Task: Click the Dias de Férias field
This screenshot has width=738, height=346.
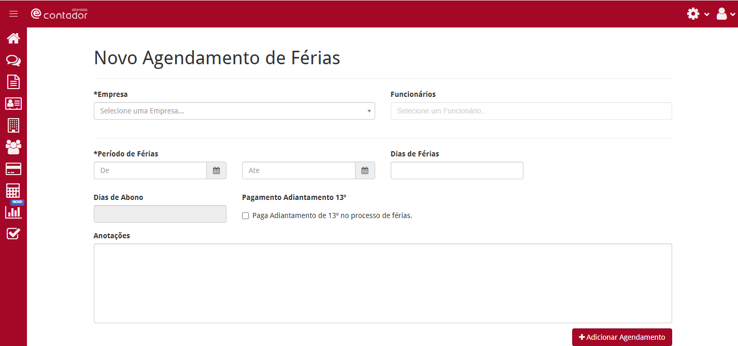Action: click(x=457, y=170)
